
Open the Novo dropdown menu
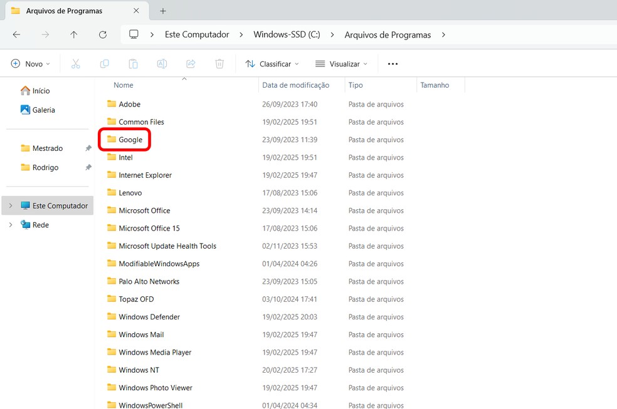[31, 64]
